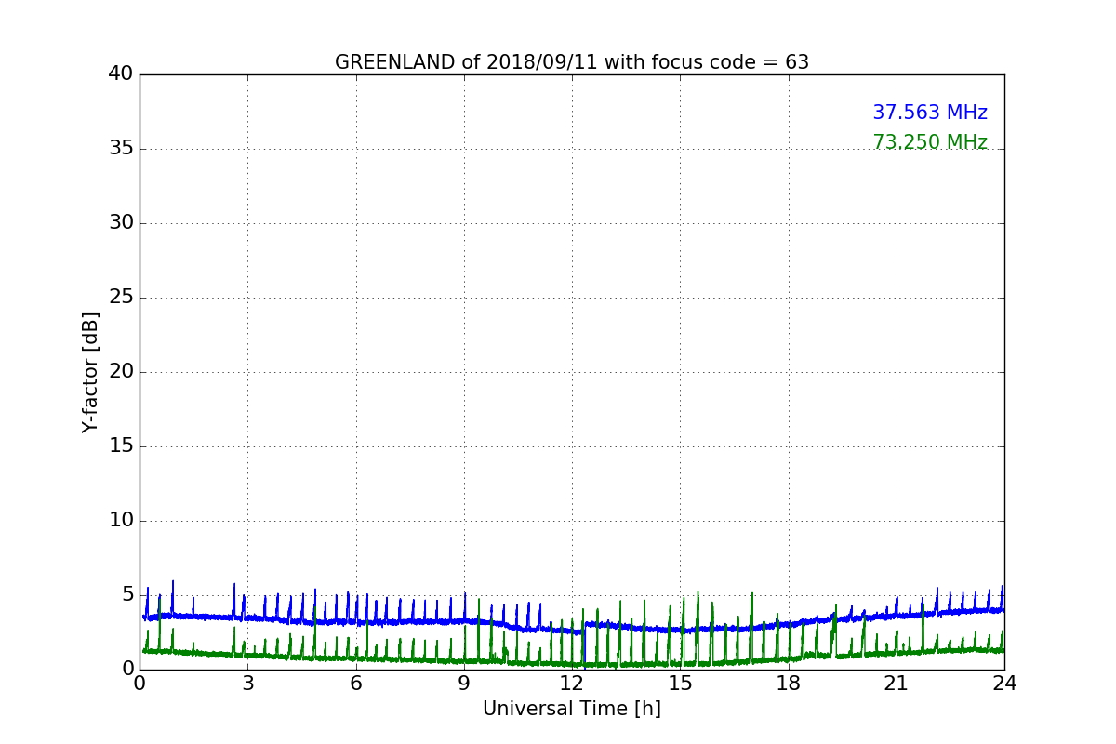Click the x-axis tick label 18
The width and height of the screenshot is (1116, 744).
pyautogui.click(x=789, y=684)
